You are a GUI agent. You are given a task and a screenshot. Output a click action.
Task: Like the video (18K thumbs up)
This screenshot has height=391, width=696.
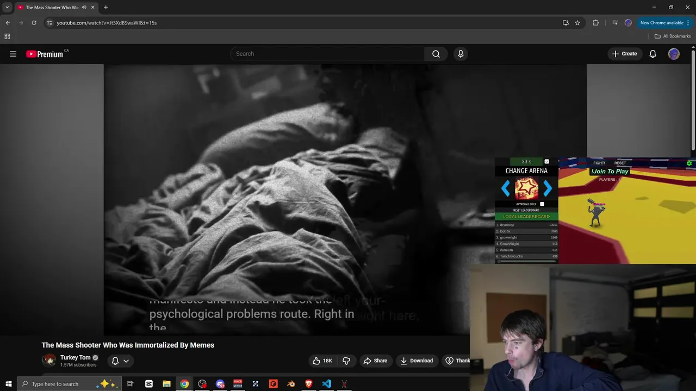(x=322, y=361)
